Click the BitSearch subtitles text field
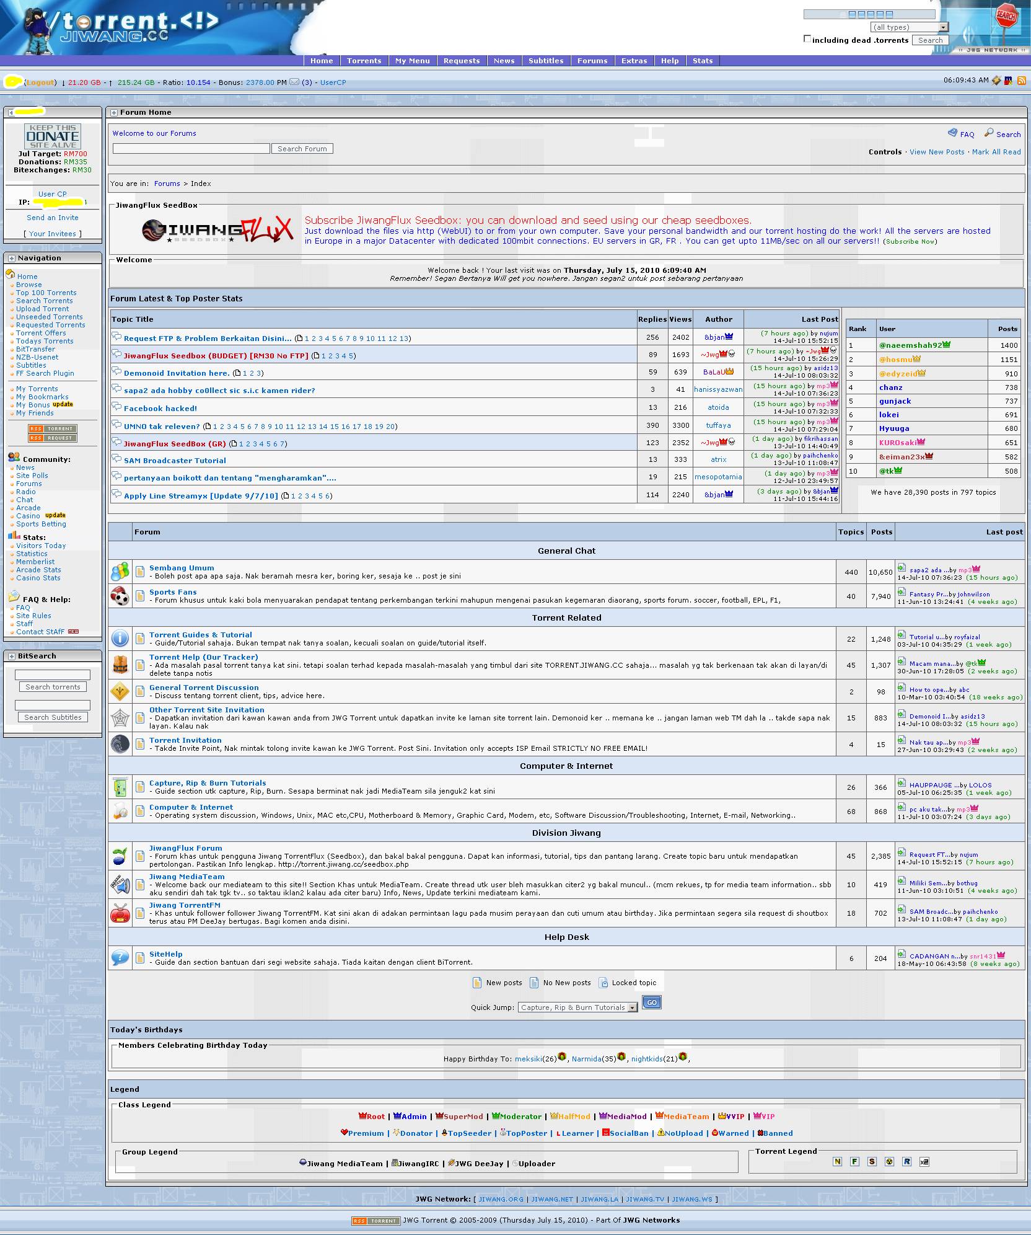Viewport: 1031px width, 1235px height. click(53, 706)
